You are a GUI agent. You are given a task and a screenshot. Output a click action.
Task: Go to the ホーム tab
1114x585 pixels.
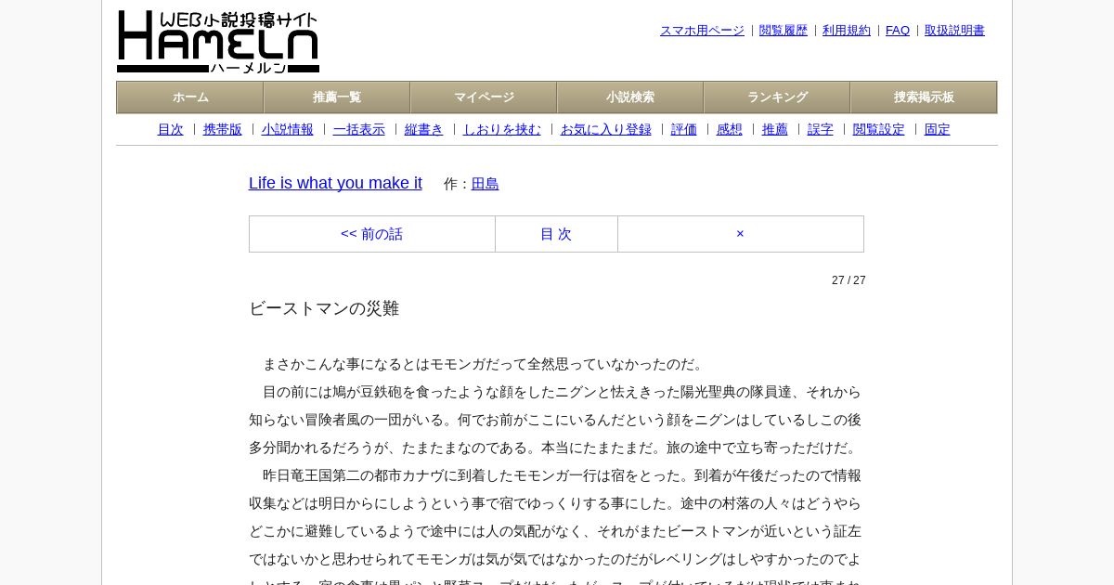(x=190, y=97)
